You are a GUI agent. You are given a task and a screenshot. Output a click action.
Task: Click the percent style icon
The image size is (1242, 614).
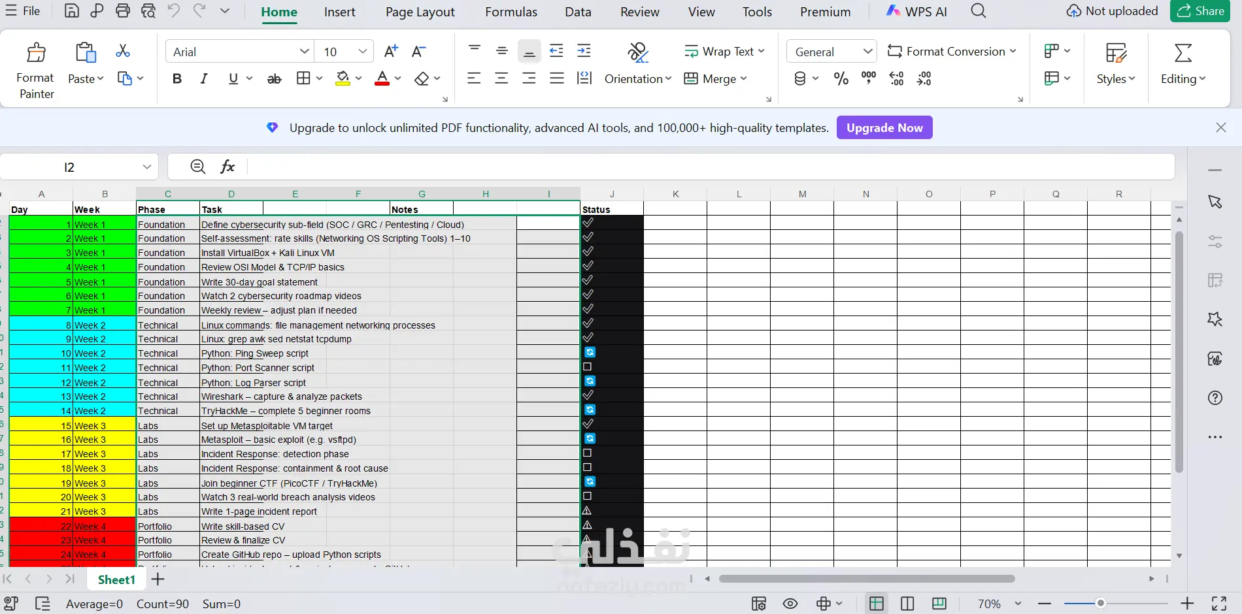click(x=841, y=79)
